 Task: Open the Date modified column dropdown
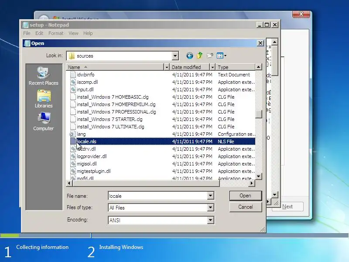(x=212, y=67)
